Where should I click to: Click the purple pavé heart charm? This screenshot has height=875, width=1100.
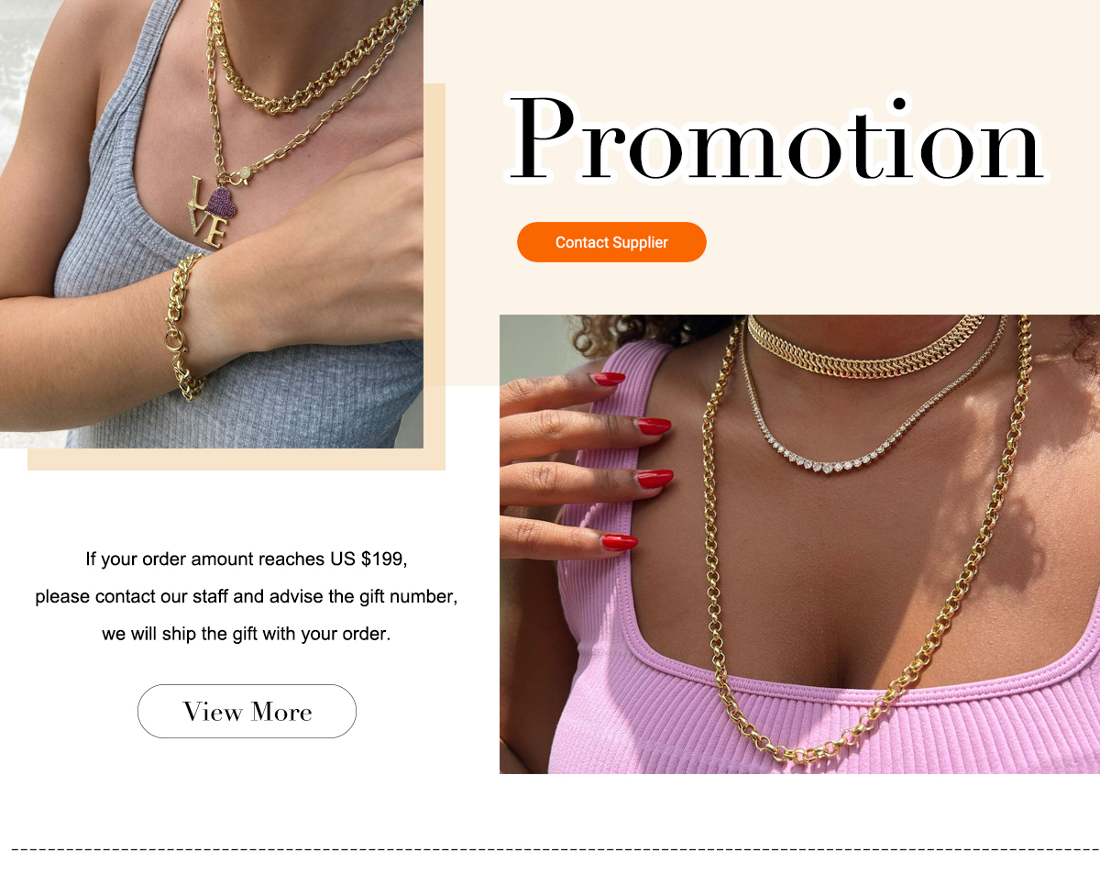coord(222,201)
